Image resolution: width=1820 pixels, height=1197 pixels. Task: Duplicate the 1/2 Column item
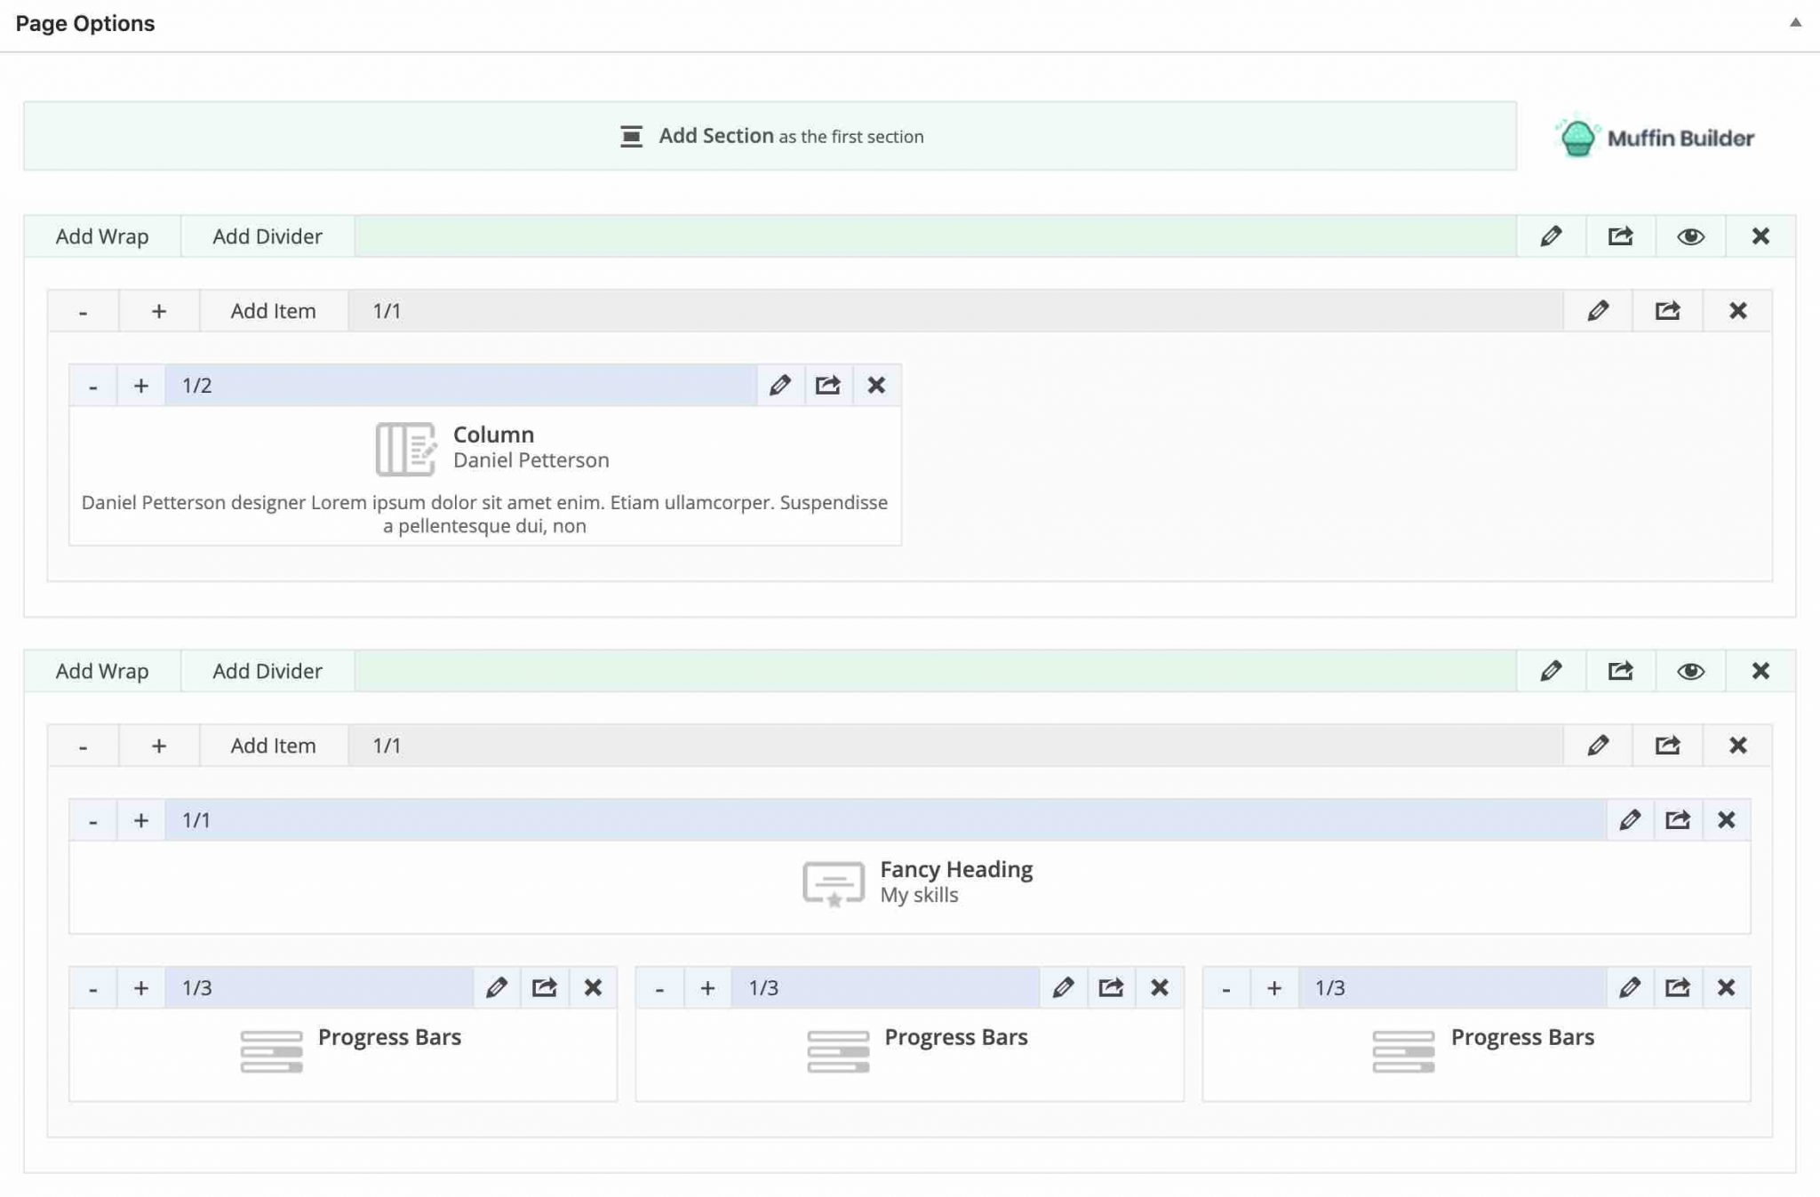coord(828,385)
